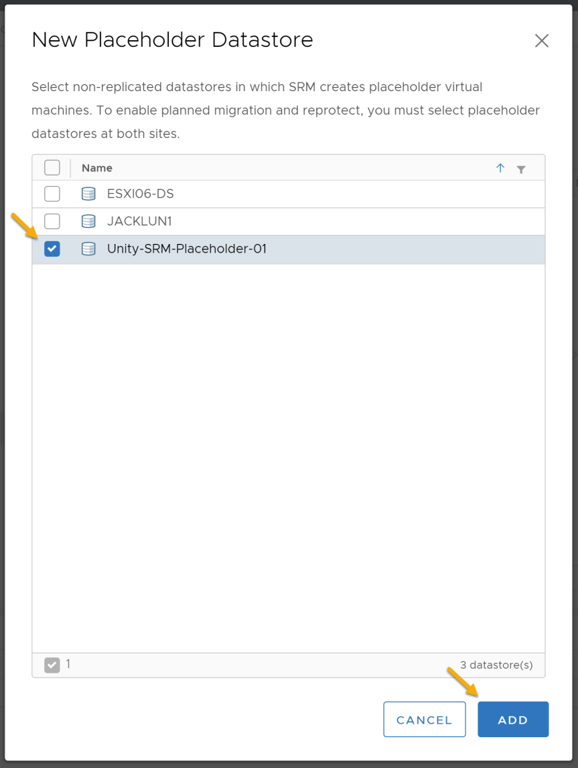Click the 3 datastore(s) count label
The width and height of the screenshot is (578, 768).
point(496,665)
